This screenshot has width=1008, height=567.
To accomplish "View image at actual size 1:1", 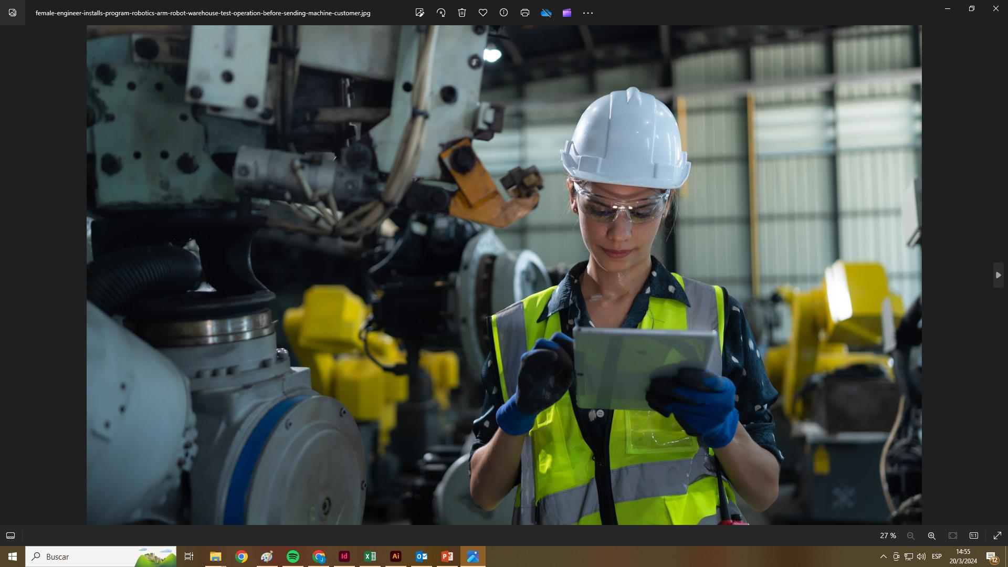I will click(x=974, y=535).
